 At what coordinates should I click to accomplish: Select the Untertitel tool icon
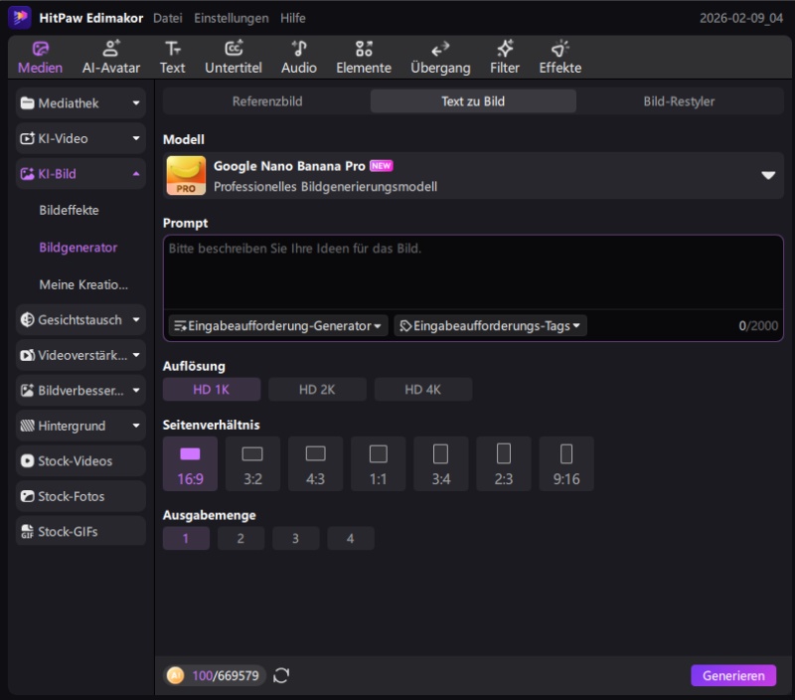pyautogui.click(x=234, y=57)
